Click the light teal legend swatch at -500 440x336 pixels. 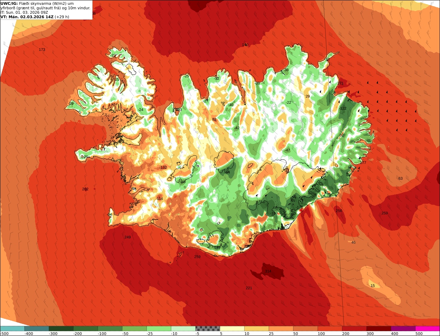(x=12, y=328)
